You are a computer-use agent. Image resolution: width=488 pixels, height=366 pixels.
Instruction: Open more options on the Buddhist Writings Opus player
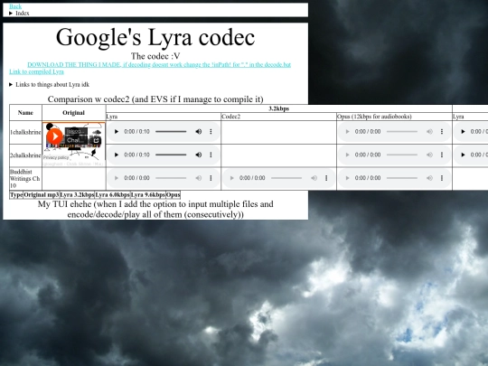pyautogui.click(x=442, y=178)
